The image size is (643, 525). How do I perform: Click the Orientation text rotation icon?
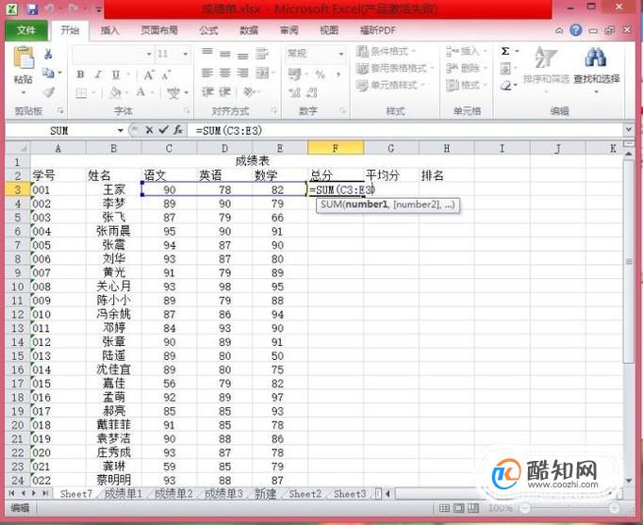pos(249,91)
